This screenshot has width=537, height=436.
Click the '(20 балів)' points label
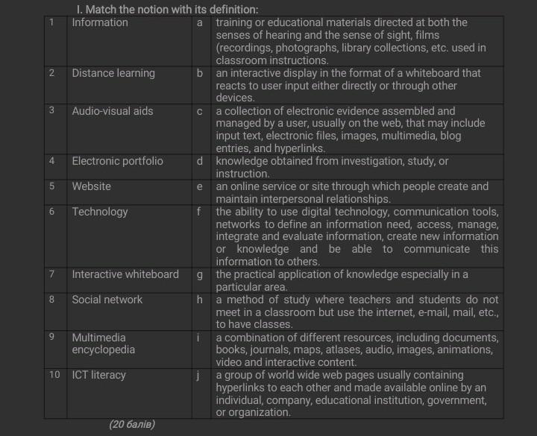click(132, 424)
